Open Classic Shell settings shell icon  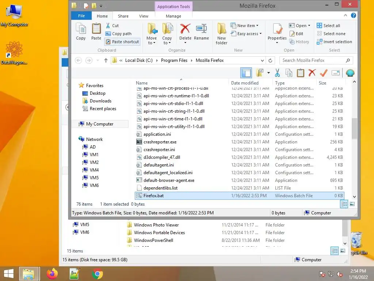click(x=350, y=73)
